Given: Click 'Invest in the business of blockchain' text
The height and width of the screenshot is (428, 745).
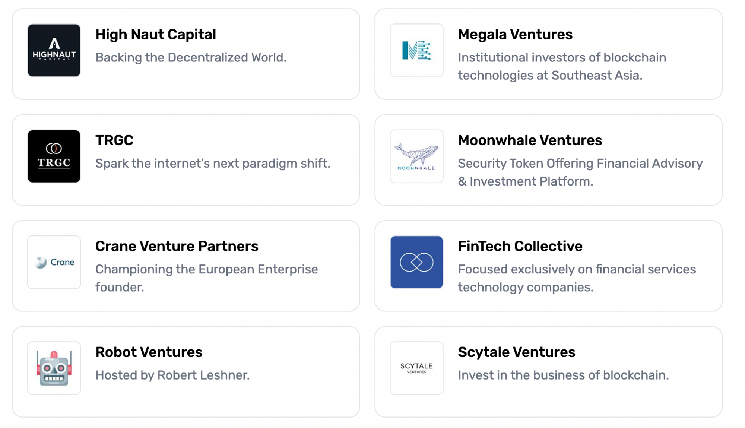Looking at the screenshot, I should point(563,375).
